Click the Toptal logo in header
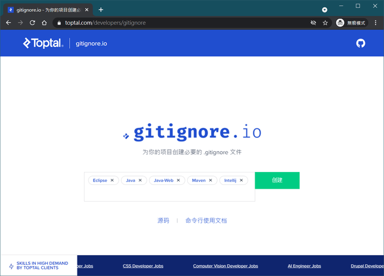Viewport: 384px width, 276px height. pyautogui.click(x=43, y=43)
